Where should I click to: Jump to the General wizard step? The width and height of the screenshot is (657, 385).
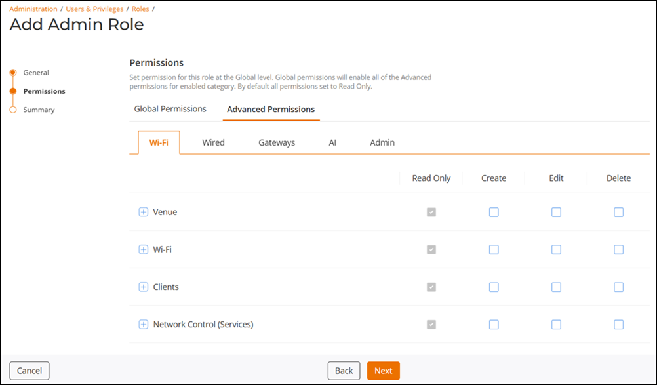tap(36, 73)
